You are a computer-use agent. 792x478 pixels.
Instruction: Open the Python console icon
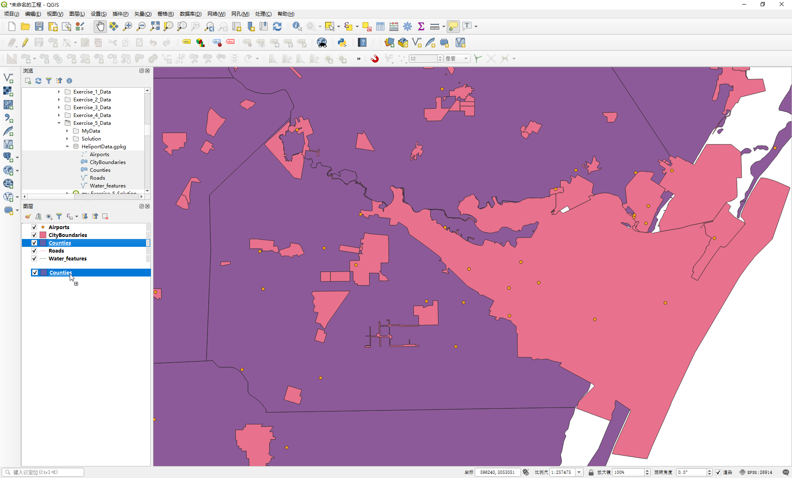(342, 42)
